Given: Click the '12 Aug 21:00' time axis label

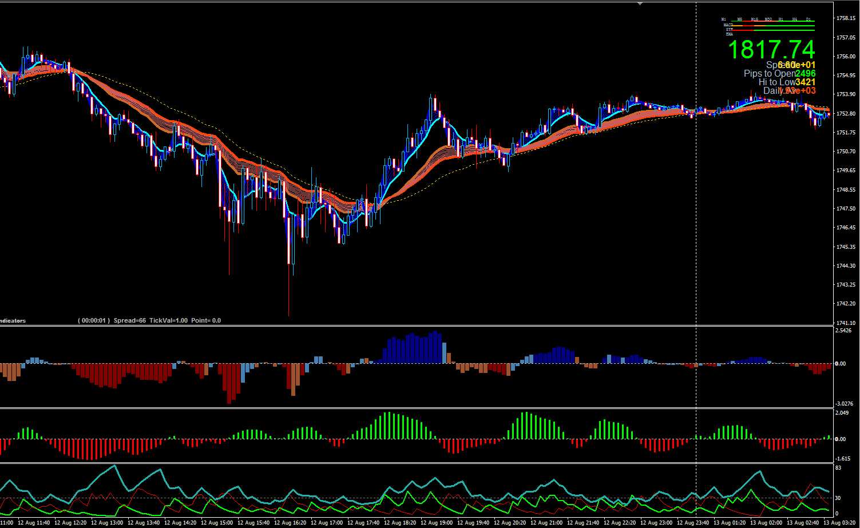Looking at the screenshot, I should (546, 523).
